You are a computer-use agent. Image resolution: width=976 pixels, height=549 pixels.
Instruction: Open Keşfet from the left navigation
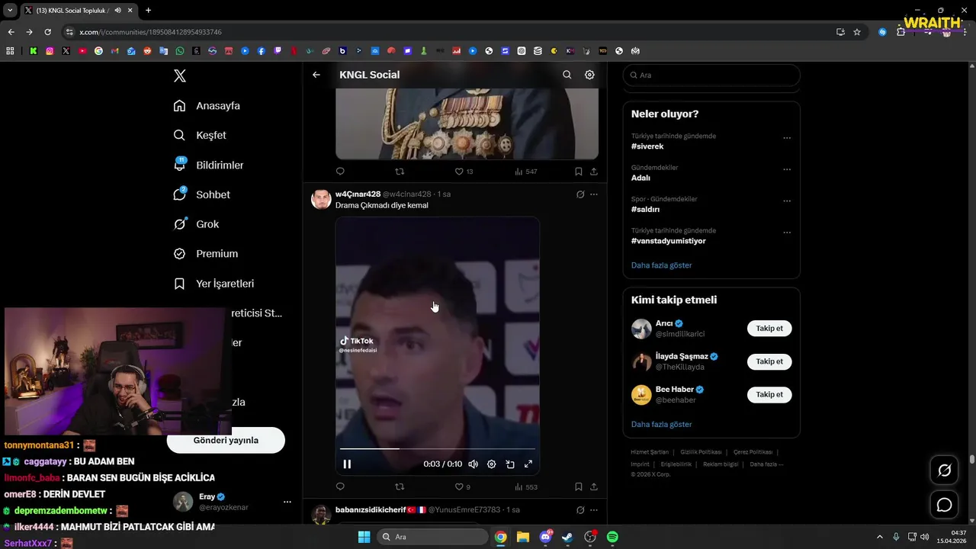click(x=200, y=135)
